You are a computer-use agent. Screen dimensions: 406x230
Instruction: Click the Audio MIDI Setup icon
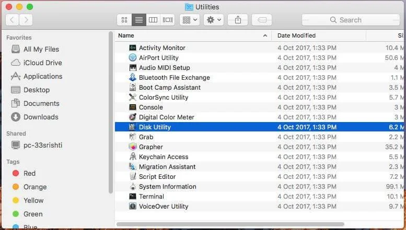click(133, 68)
